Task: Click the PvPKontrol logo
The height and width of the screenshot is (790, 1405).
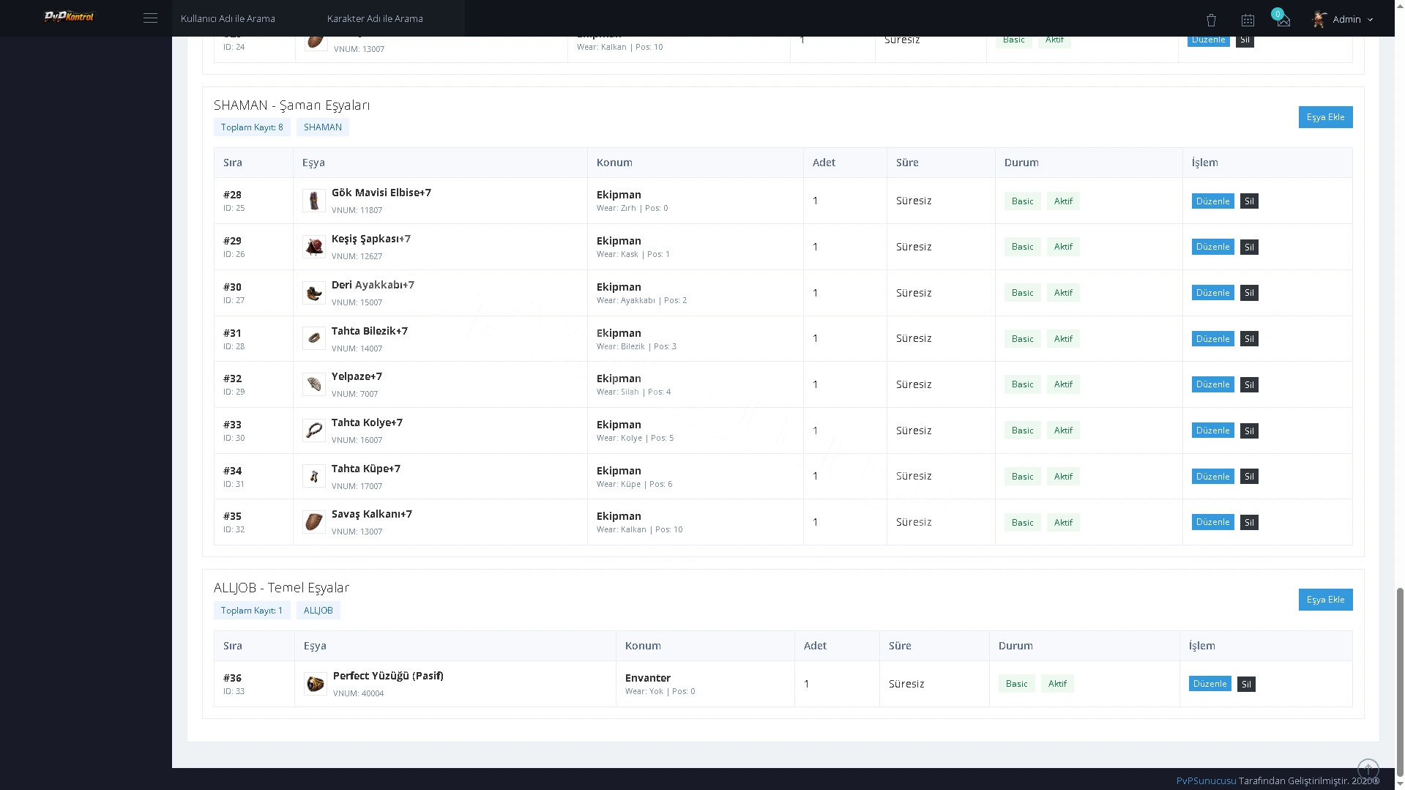Action: [x=70, y=17]
